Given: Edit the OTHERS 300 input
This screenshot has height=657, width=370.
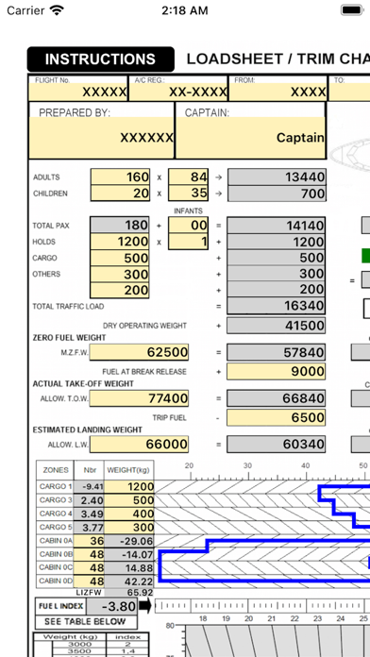Looking at the screenshot, I should click(x=120, y=274).
